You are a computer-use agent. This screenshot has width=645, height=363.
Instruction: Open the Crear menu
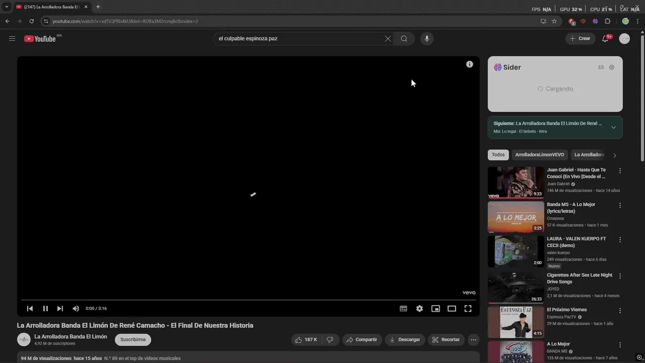(x=580, y=38)
